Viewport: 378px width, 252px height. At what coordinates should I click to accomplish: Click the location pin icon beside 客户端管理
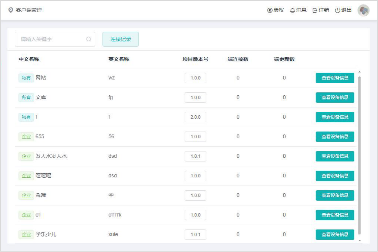11,10
